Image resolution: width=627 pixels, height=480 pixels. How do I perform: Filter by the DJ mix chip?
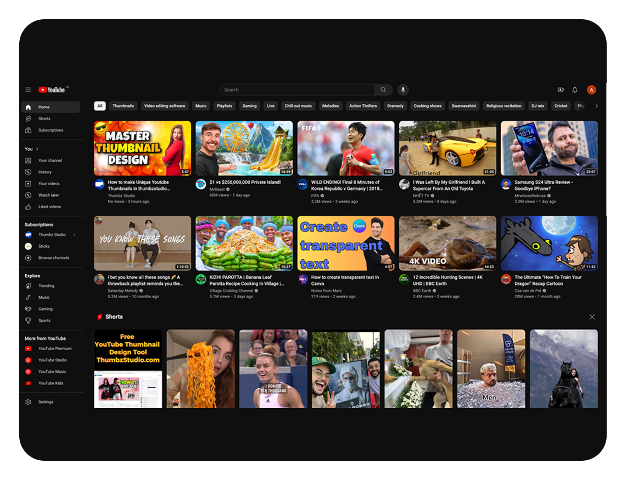538,106
